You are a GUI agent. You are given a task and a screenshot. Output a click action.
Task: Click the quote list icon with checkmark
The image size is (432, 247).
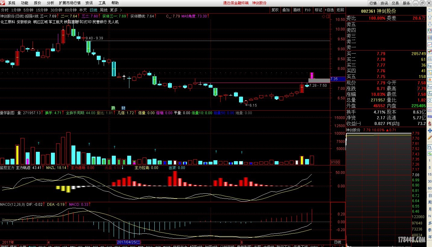click(x=429, y=31)
